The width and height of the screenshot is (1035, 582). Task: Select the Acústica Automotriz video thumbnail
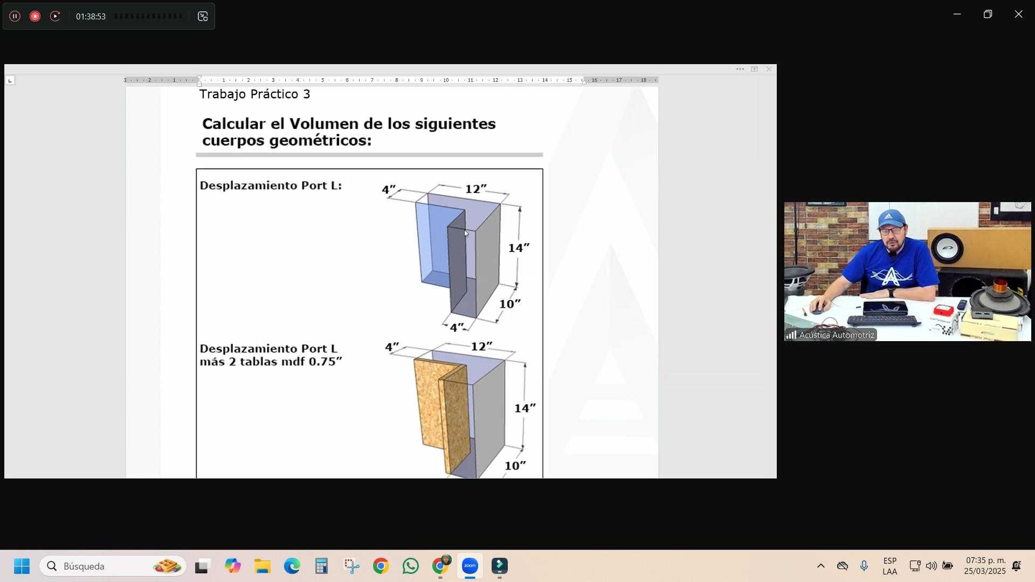pos(907,271)
